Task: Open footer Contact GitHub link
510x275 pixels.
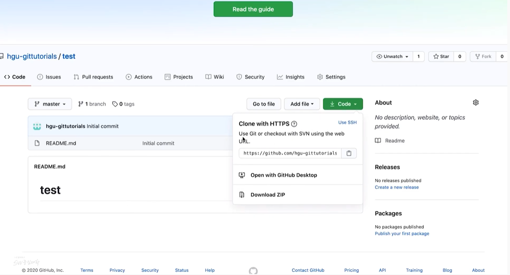Action: [x=308, y=270]
